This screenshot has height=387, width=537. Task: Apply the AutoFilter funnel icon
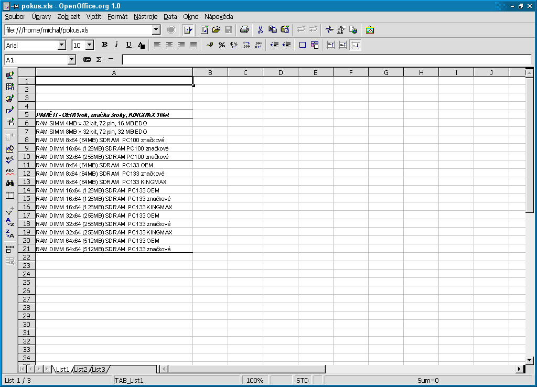coord(10,210)
